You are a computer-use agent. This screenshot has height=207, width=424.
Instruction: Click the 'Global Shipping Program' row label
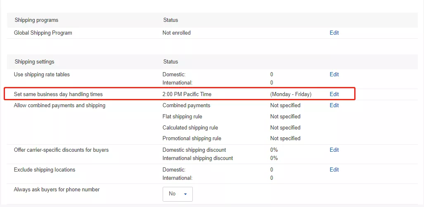coord(43,33)
